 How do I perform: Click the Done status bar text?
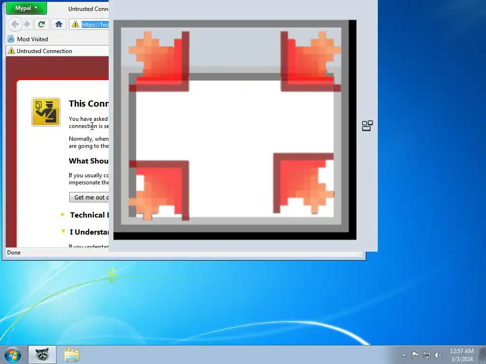coord(14,253)
